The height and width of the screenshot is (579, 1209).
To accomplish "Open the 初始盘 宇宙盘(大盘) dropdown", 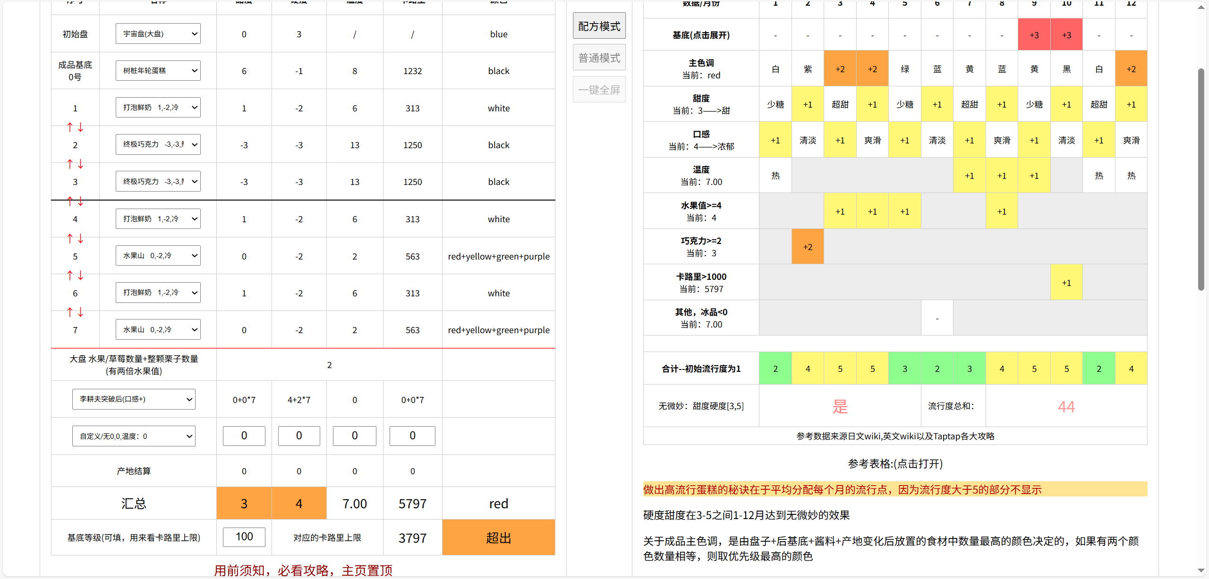I will pyautogui.click(x=158, y=34).
